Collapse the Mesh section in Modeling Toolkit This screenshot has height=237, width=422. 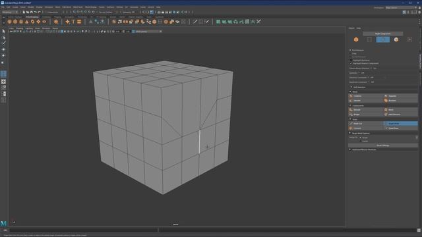[x=350, y=92]
